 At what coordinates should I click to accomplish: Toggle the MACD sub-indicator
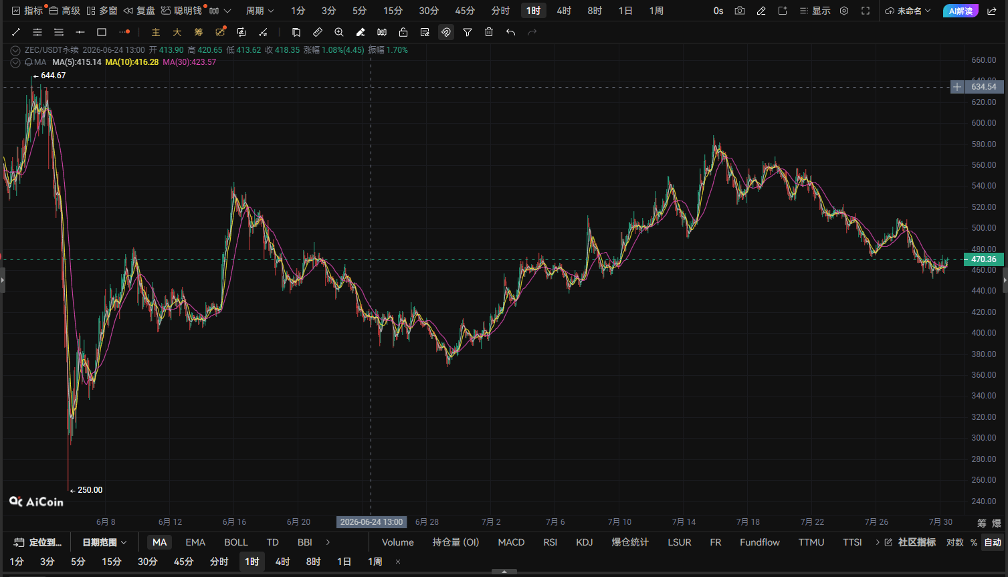pyautogui.click(x=511, y=542)
